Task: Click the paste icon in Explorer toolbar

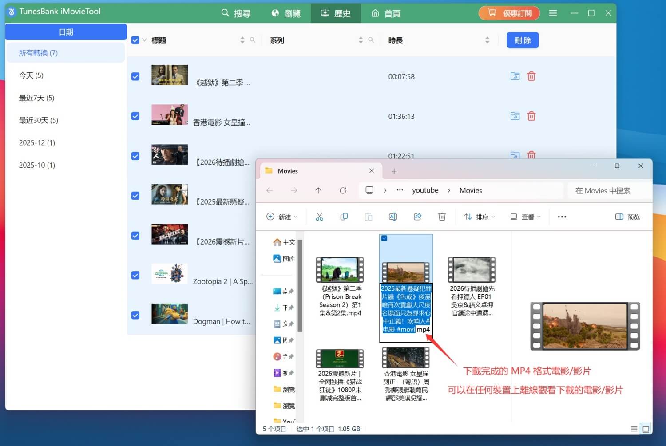Action: [x=368, y=217]
